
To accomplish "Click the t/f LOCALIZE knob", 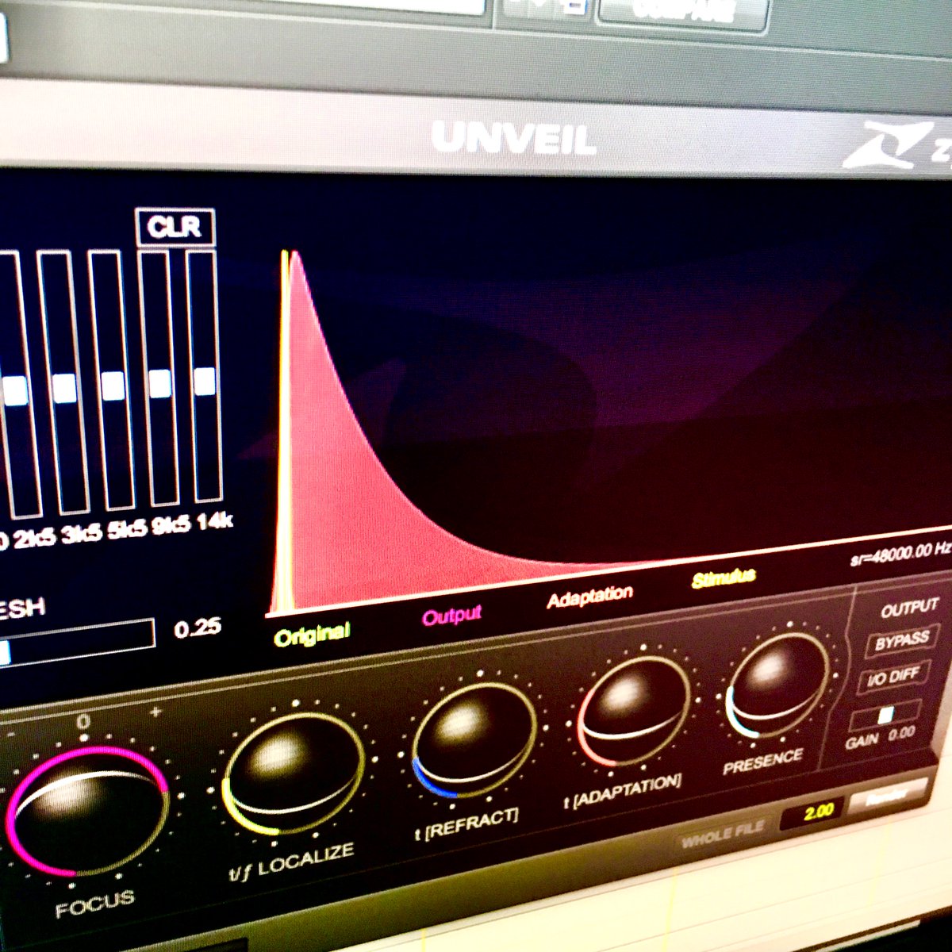I will [294, 773].
